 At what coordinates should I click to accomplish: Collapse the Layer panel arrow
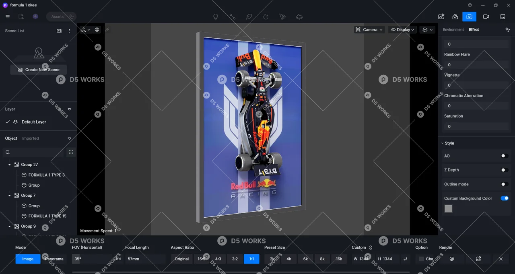point(69,109)
